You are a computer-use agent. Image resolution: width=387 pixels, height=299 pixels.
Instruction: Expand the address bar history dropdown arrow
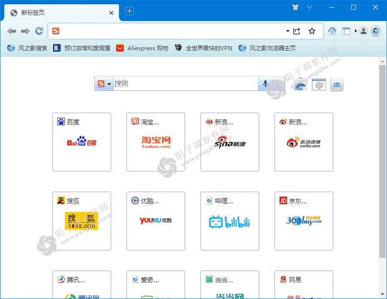pos(287,31)
